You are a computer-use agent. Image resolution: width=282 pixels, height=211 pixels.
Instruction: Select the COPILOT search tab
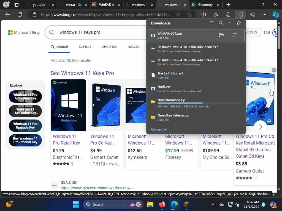point(85,47)
